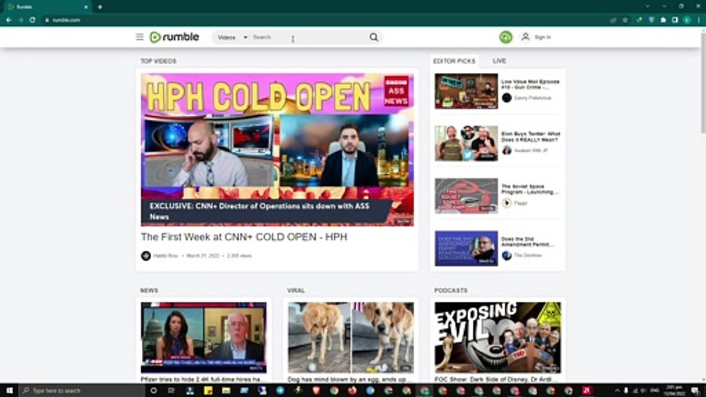Viewport: 706px width, 397px height.
Task: Open the Exposing Evil podcast thumbnail
Action: (498, 337)
